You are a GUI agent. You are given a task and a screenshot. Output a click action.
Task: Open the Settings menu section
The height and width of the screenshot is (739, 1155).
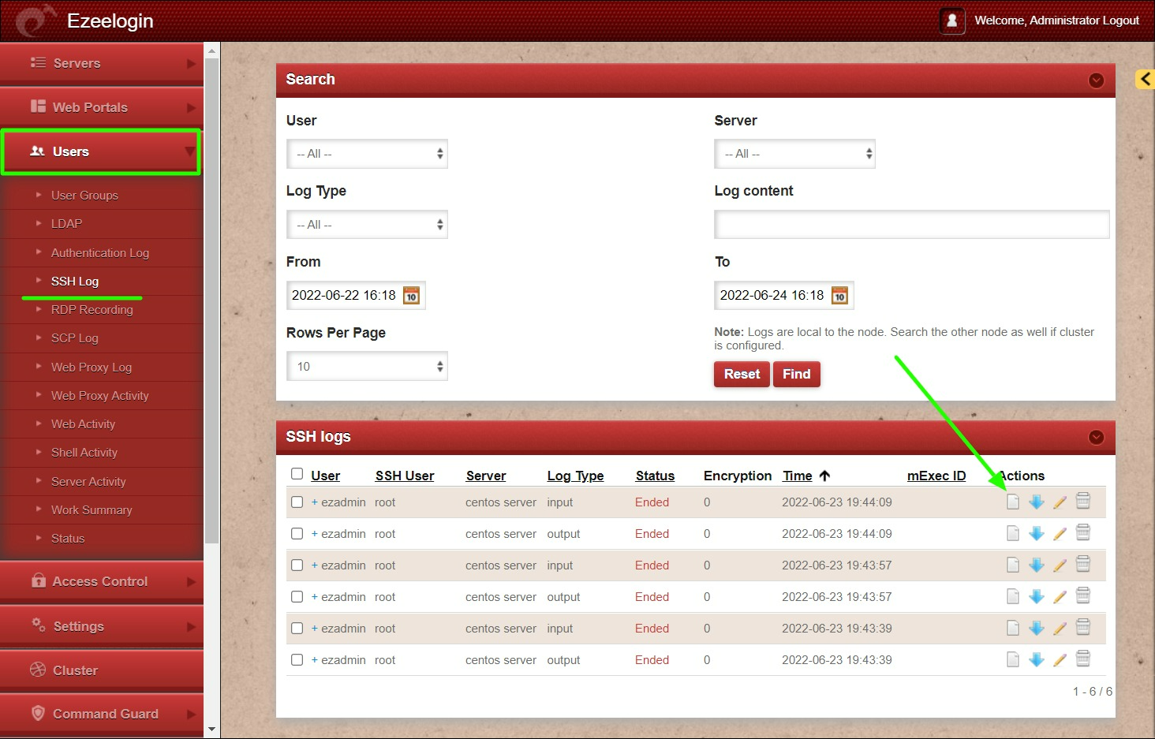click(102, 626)
